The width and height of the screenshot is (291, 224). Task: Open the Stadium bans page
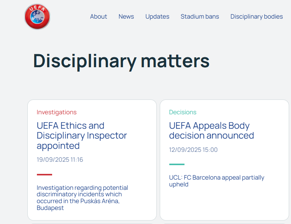tap(200, 17)
